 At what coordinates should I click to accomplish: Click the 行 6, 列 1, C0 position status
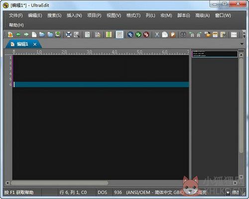[x=73, y=193]
